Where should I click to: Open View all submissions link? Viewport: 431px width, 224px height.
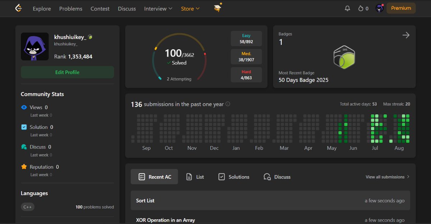tap(388, 177)
